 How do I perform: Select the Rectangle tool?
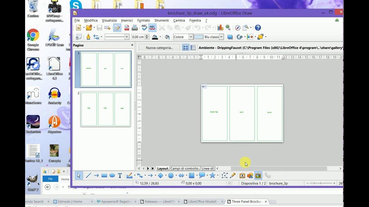104,175
